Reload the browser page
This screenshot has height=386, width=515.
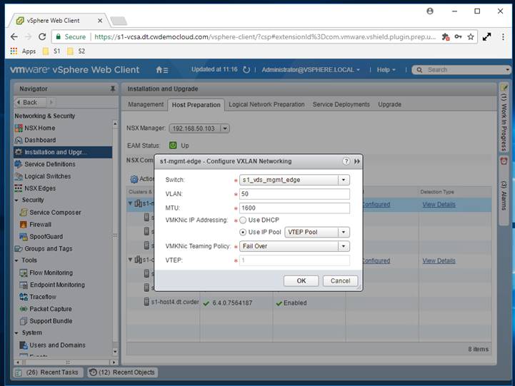(42, 36)
